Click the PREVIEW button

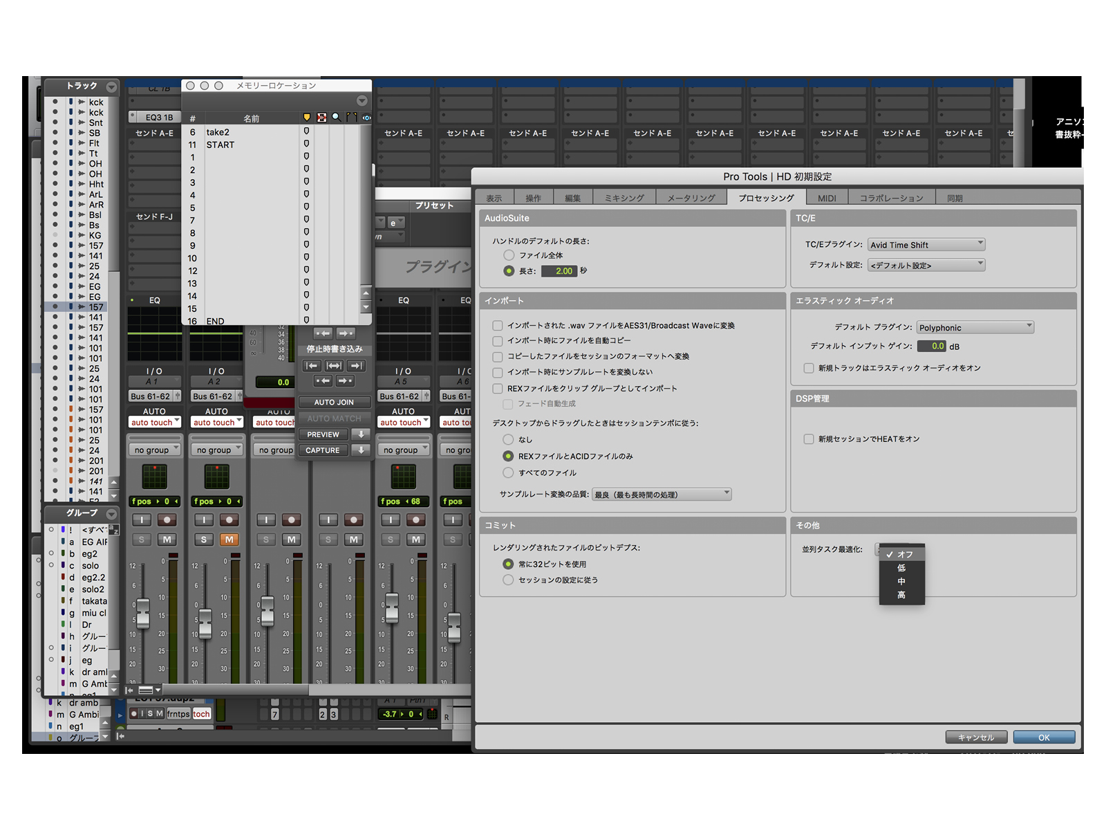(323, 435)
